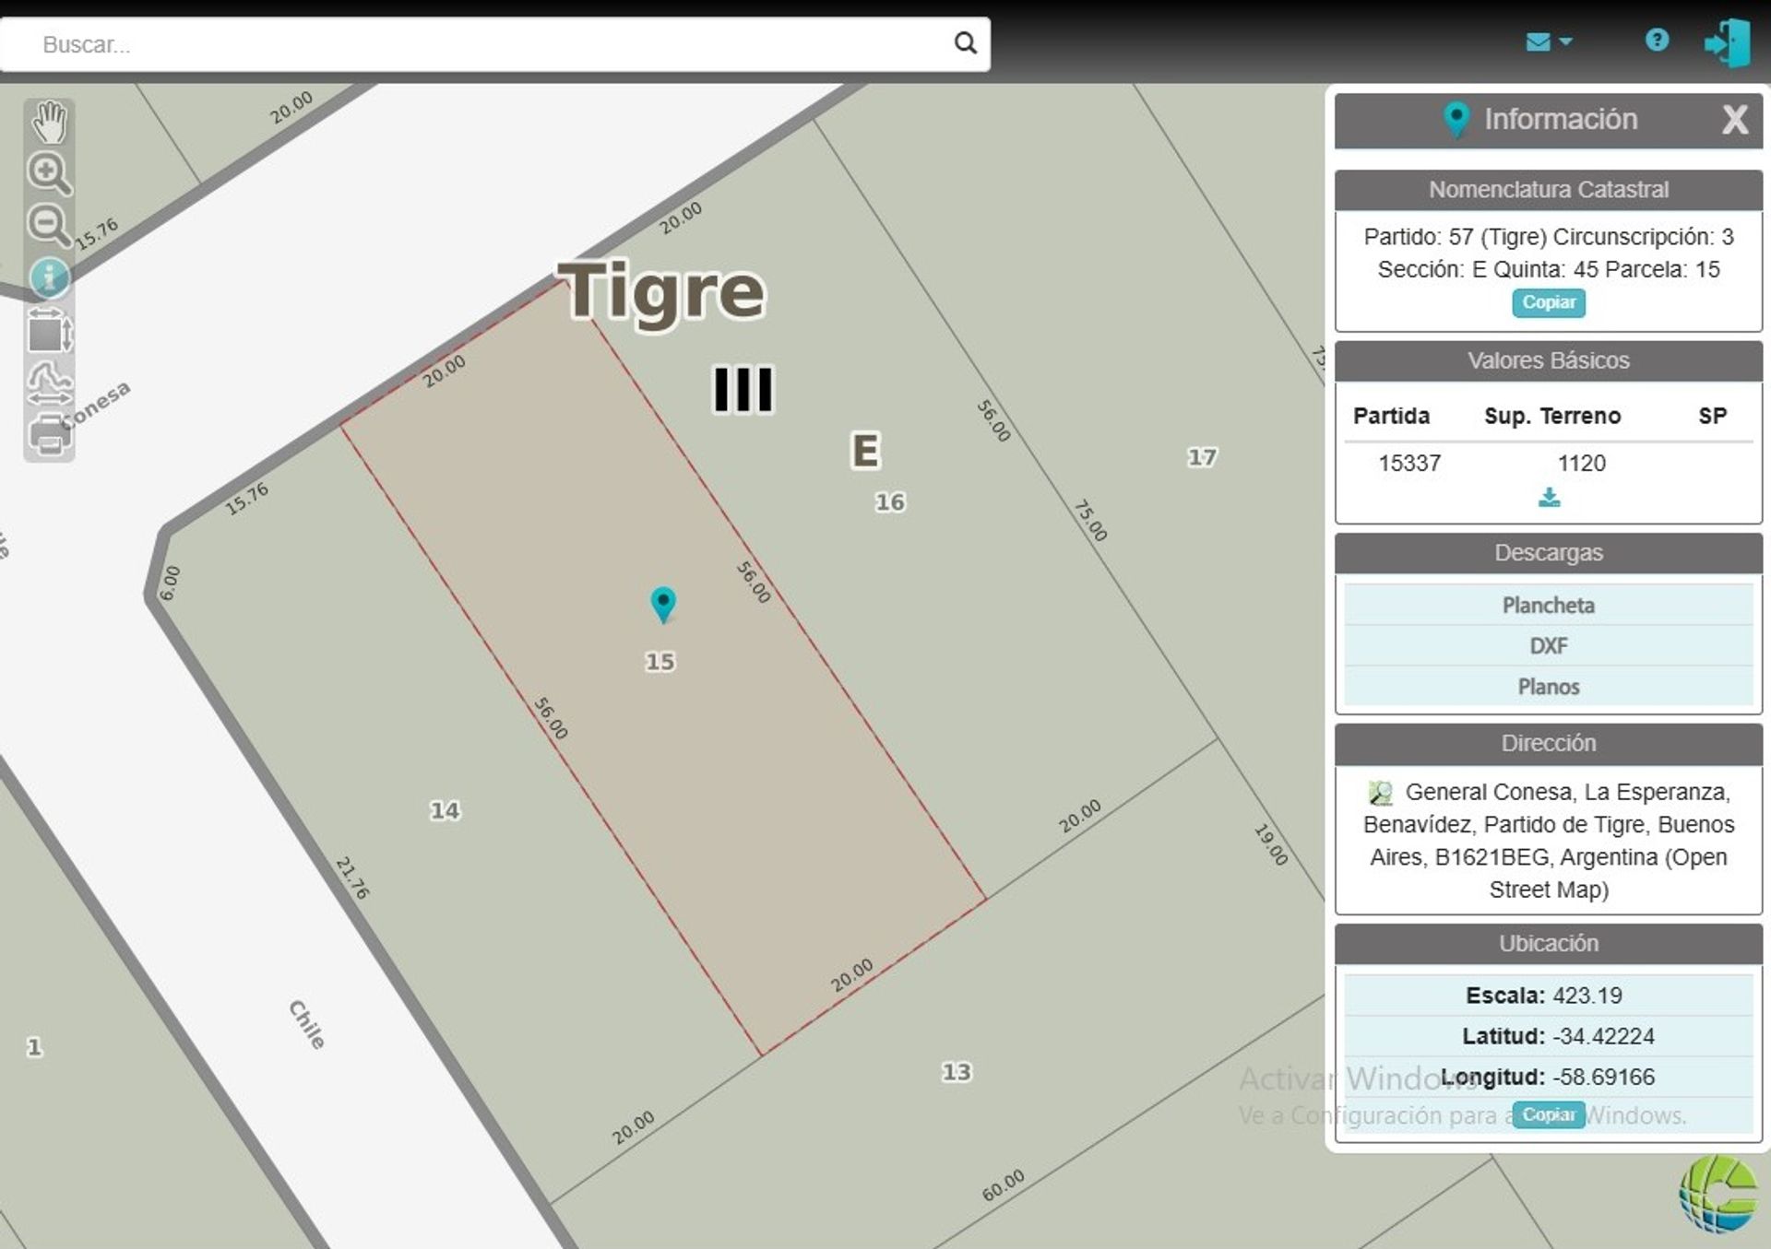Image resolution: width=1771 pixels, height=1249 pixels.
Task: Open the Plancheta download
Action: pyautogui.click(x=1548, y=605)
